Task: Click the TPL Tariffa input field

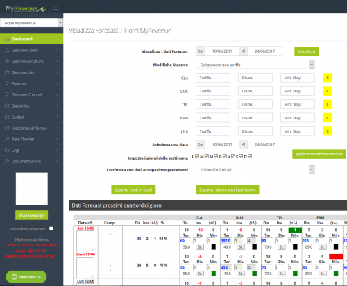Action: (x=213, y=104)
